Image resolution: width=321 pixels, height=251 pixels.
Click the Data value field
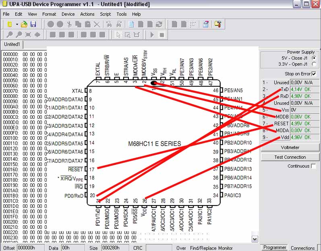[73, 248]
